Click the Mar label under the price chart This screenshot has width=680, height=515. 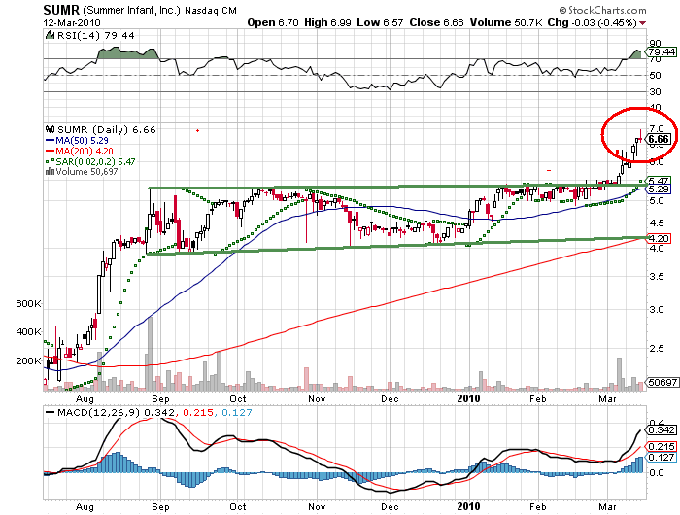[x=607, y=398]
